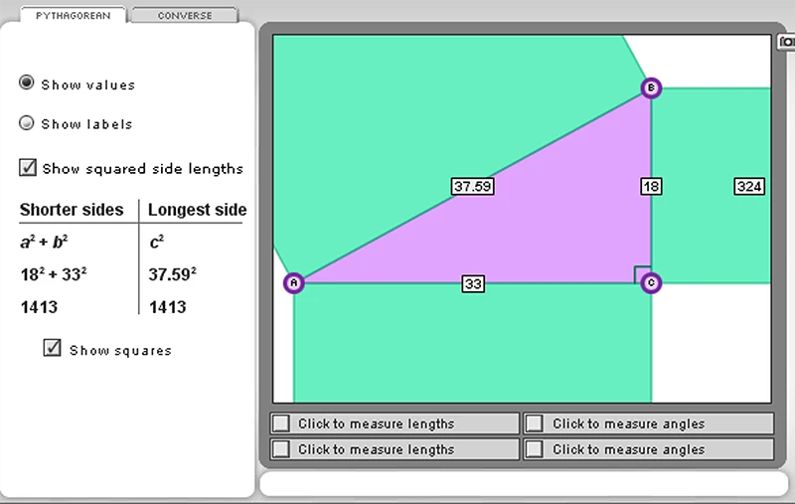795x504 pixels.
Task: Uncheck Show squared side lengths
Action: pyautogui.click(x=28, y=167)
